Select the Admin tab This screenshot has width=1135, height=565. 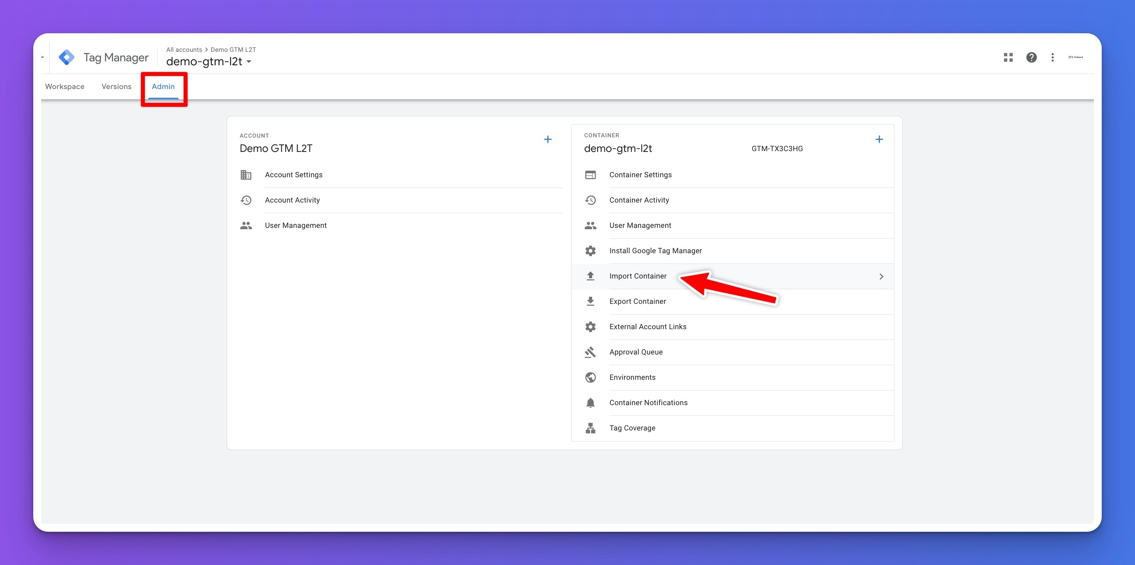163,87
